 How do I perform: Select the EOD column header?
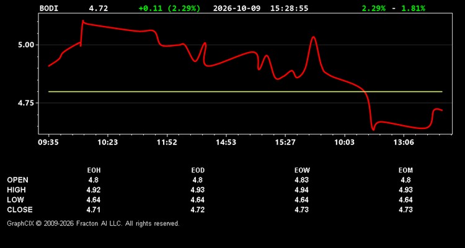point(198,170)
